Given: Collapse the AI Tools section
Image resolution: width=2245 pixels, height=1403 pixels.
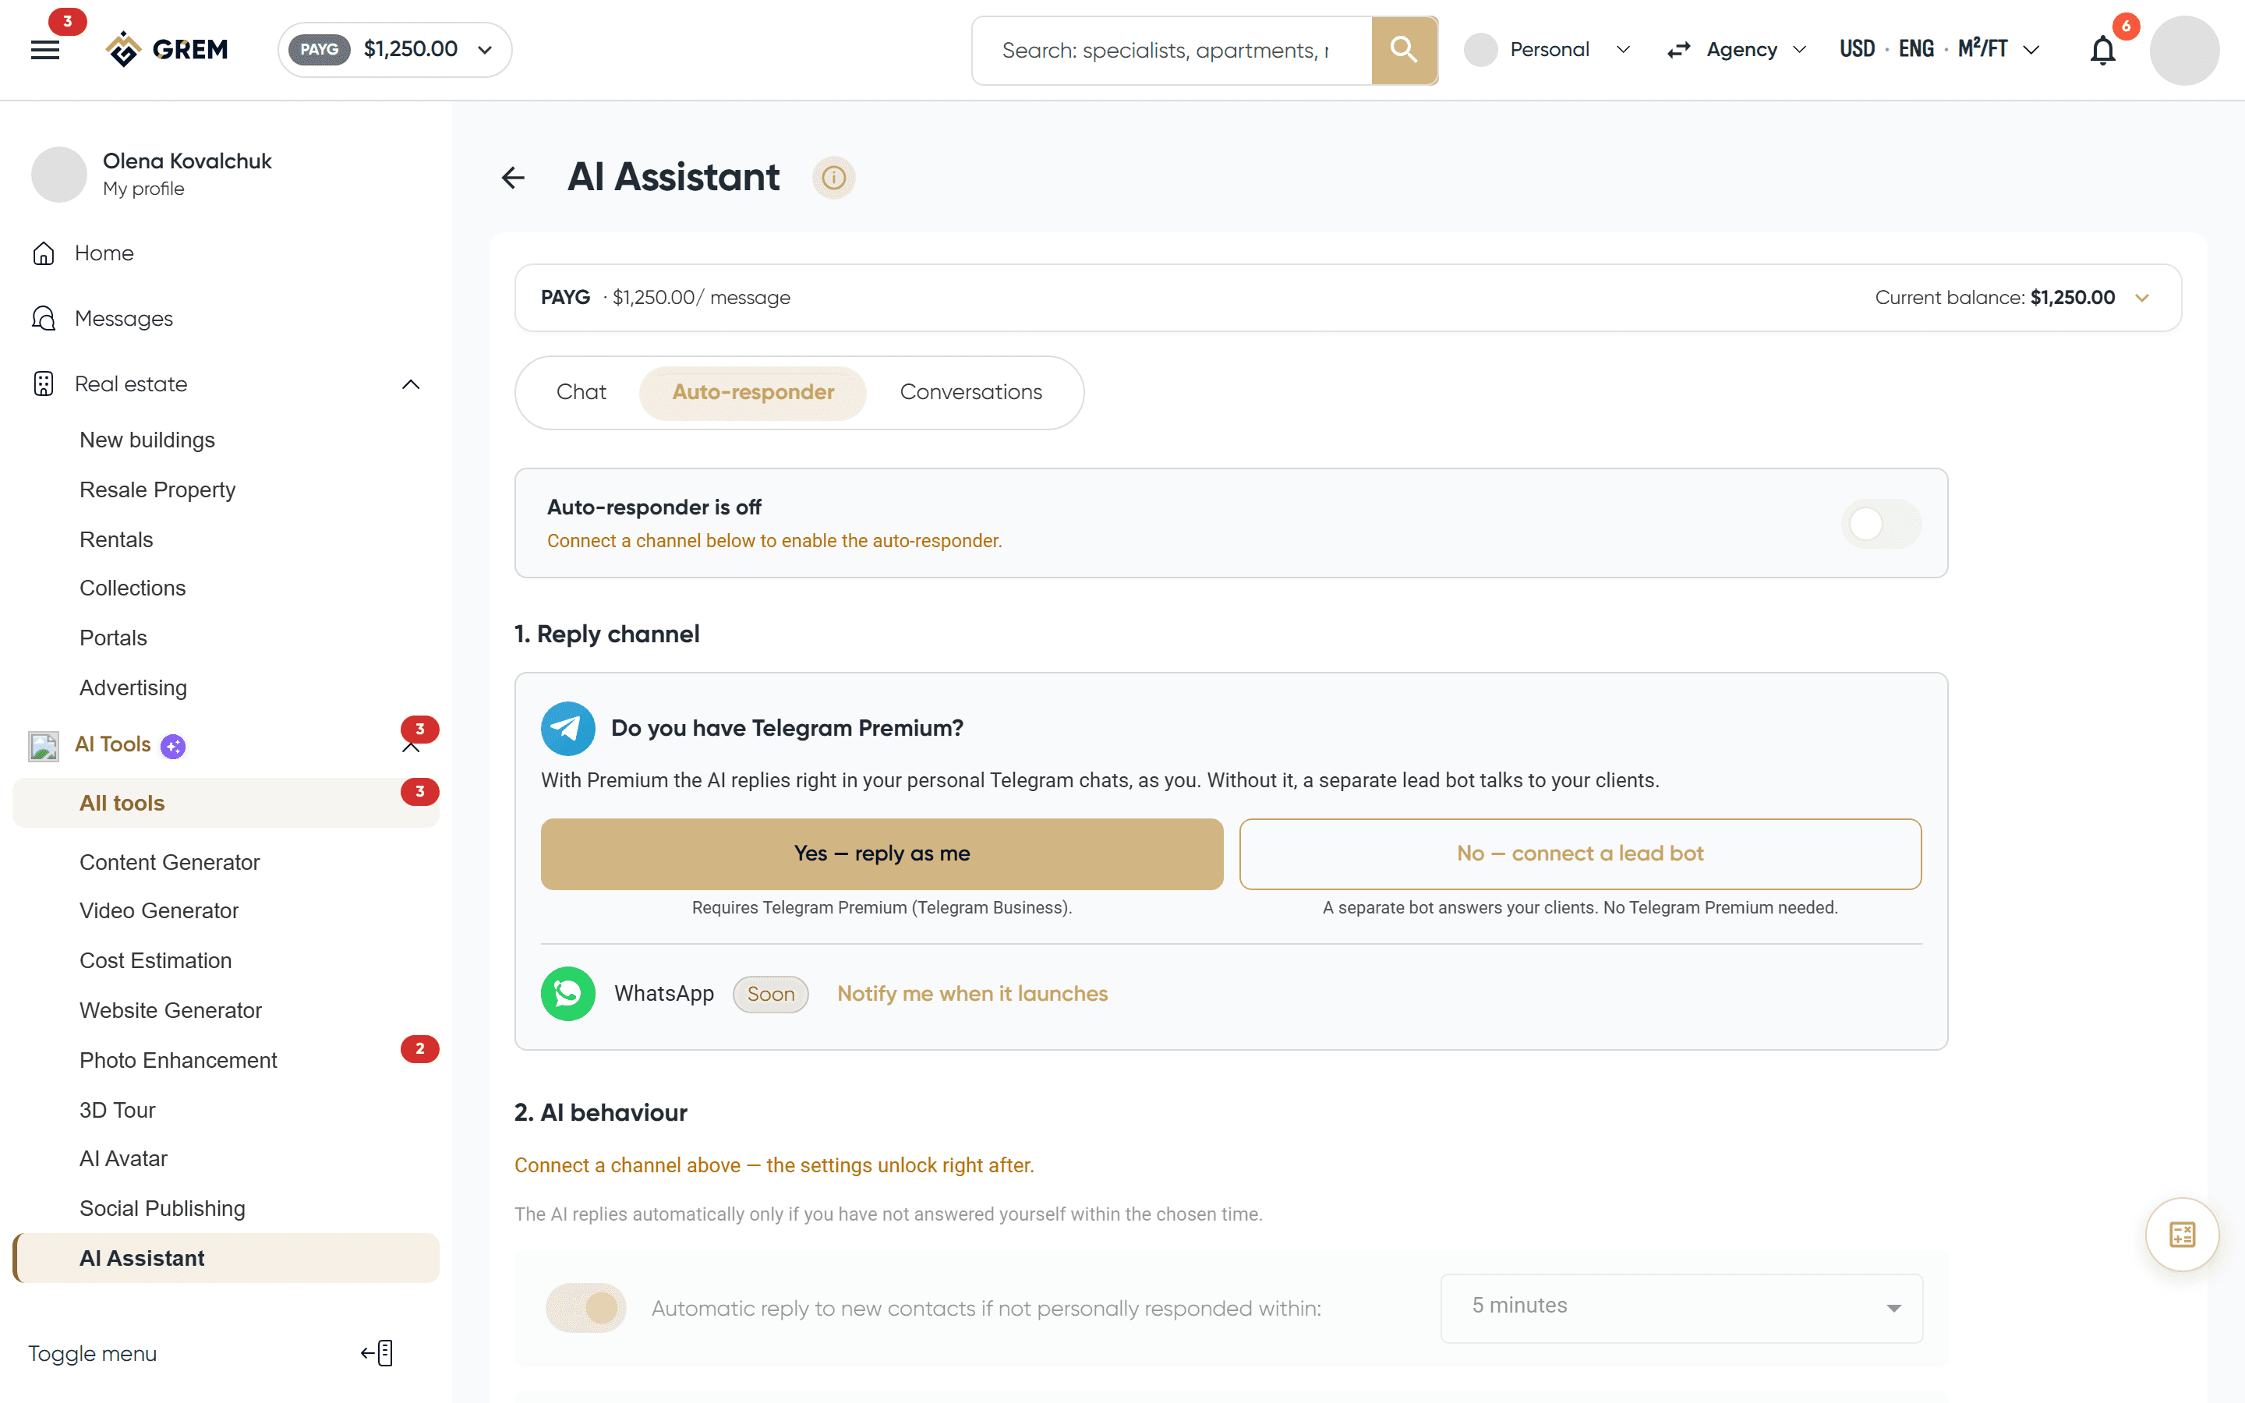Looking at the screenshot, I should click(x=411, y=748).
